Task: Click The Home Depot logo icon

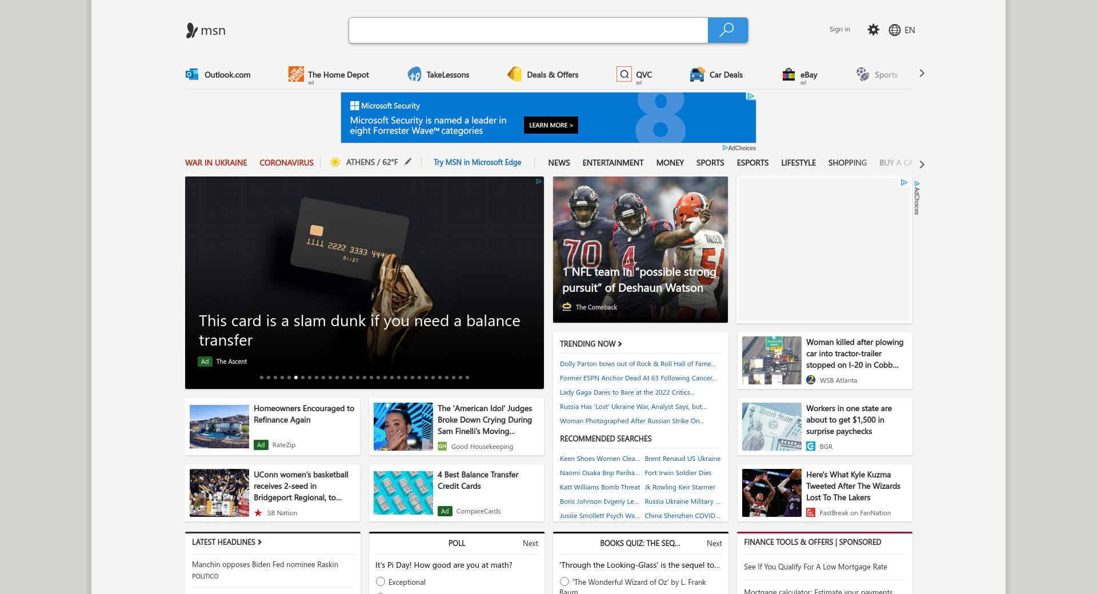Action: tap(296, 74)
